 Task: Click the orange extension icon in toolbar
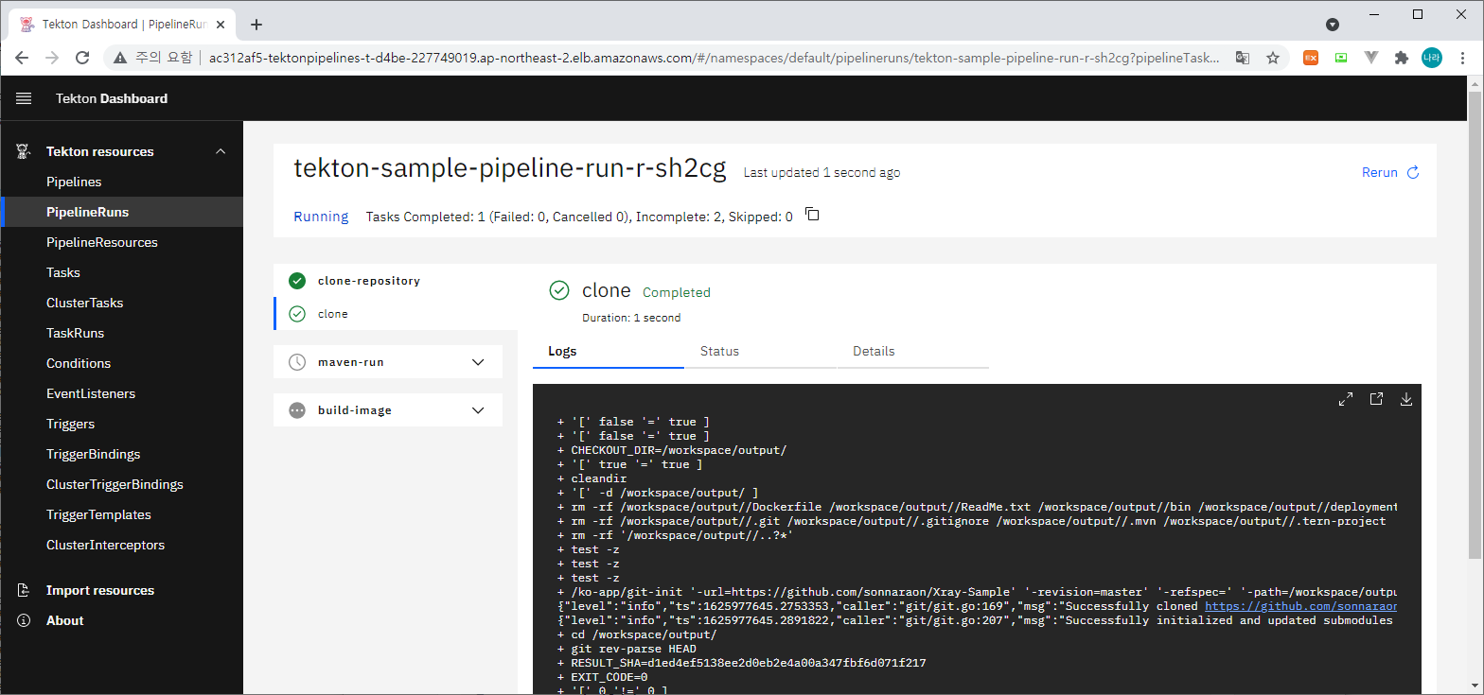coord(1311,58)
